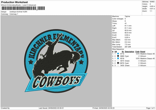This screenshot has width=156, height=110.
Task: Click the Colors value '3' in header
Action: pos(150,4)
